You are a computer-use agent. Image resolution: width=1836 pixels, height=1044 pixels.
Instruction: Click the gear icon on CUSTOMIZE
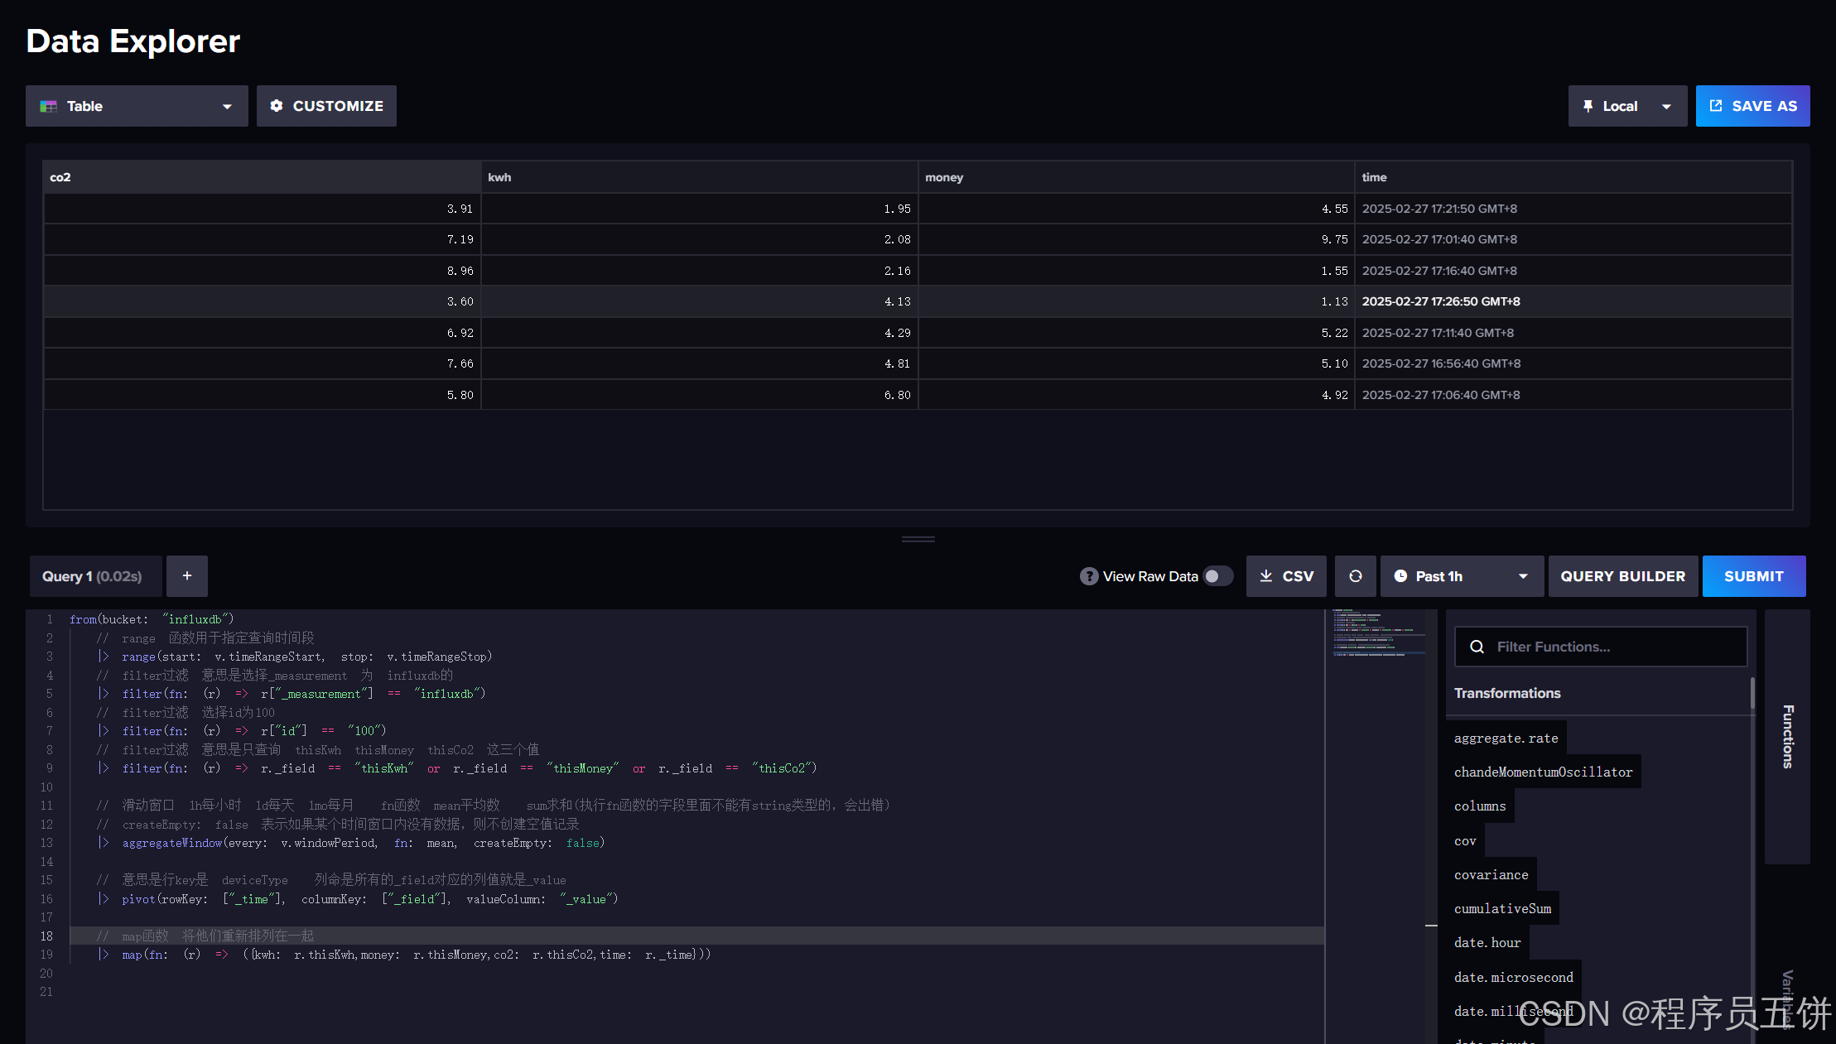click(x=277, y=106)
